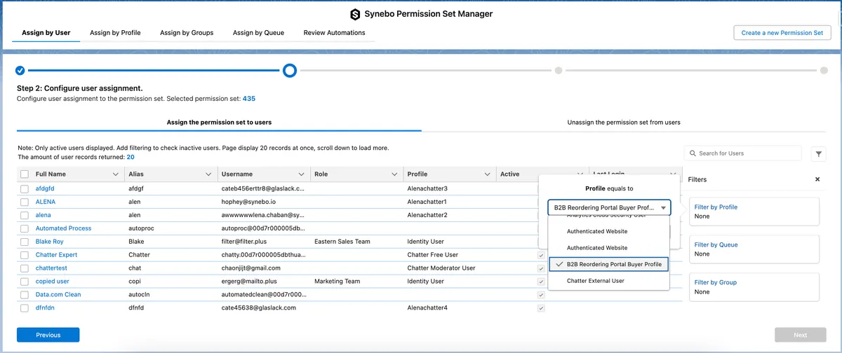Open the Data.com Clean user link
This screenshot has height=353, width=842.
click(58, 295)
